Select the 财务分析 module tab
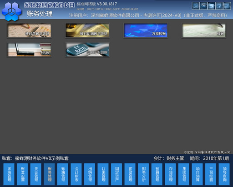This screenshot has width=233, height=187. click(x=143, y=174)
